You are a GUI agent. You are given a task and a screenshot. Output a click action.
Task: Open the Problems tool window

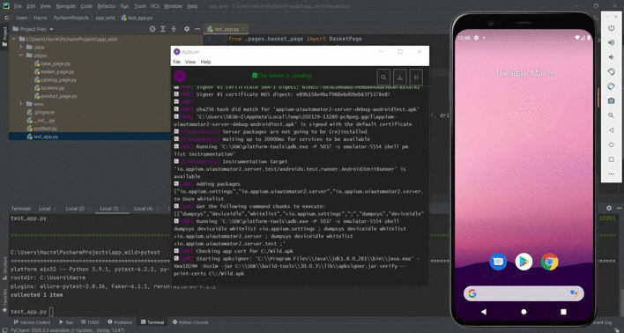(120, 322)
